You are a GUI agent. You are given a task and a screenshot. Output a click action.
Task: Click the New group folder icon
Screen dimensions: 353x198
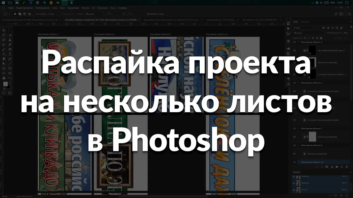pos(337,167)
